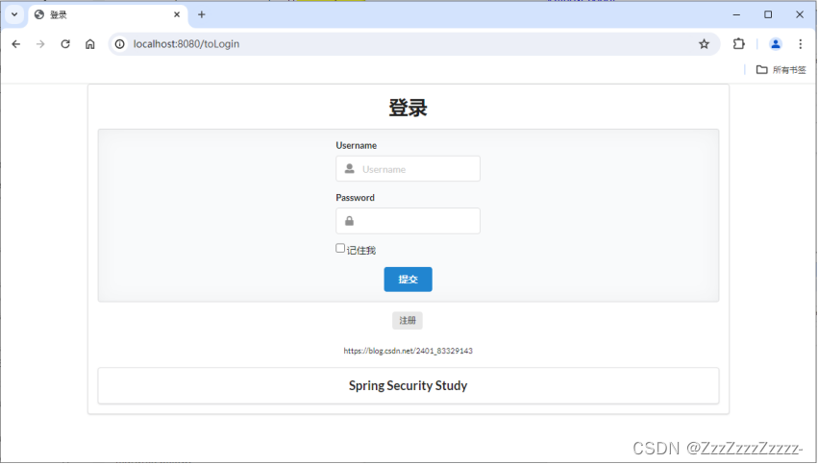Click the Password input field
The image size is (818, 464).
click(408, 221)
